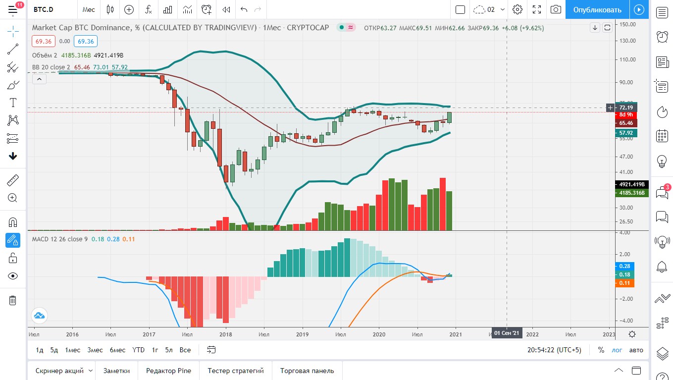
Task: Select the down arrow icon tool
Action: pos(13,156)
